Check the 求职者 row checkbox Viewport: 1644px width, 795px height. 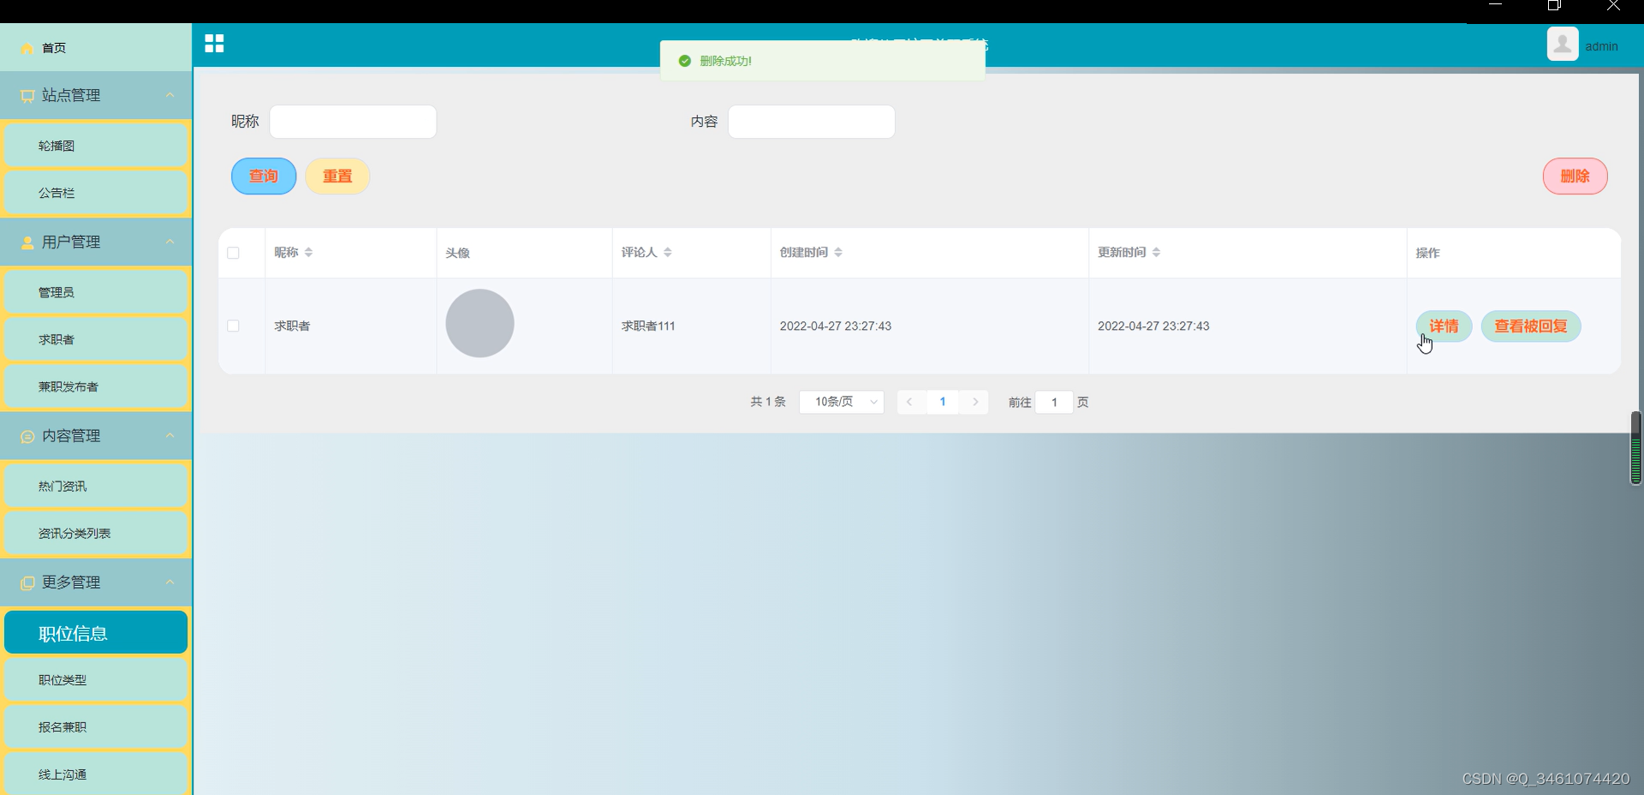click(x=233, y=326)
